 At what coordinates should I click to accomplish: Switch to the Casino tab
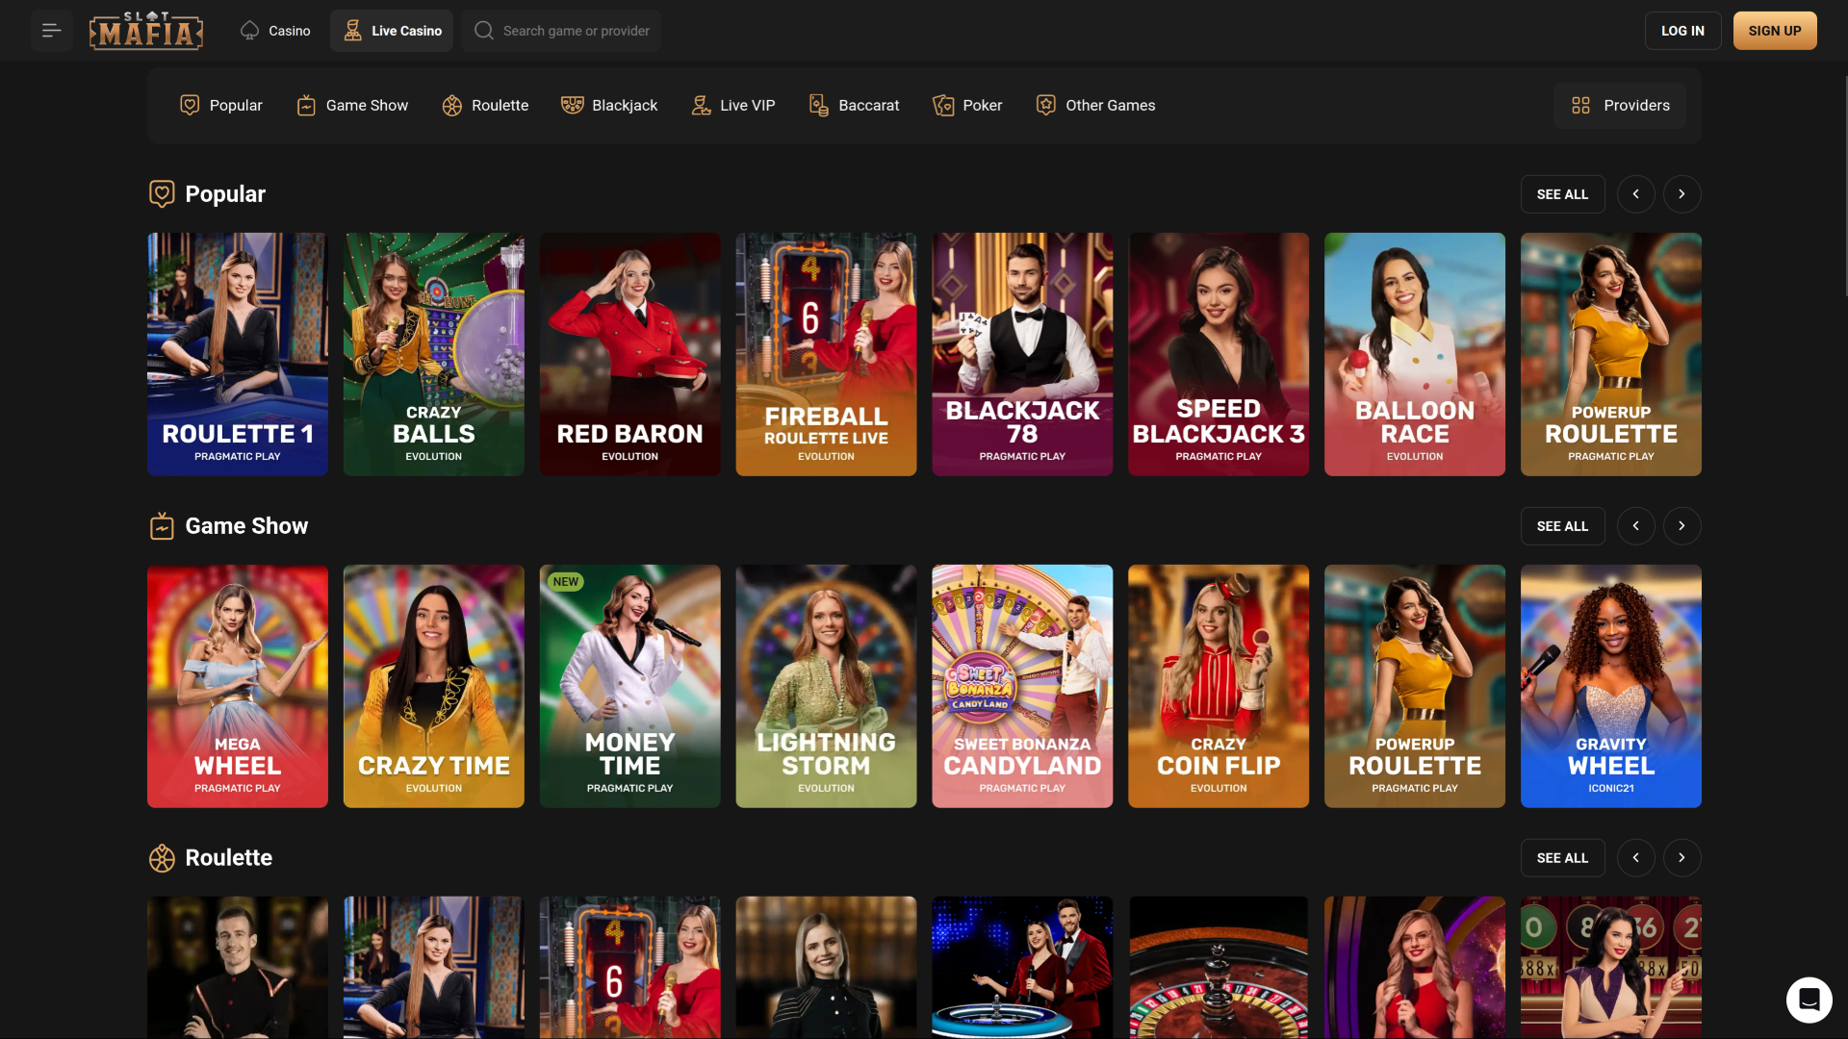coord(274,30)
